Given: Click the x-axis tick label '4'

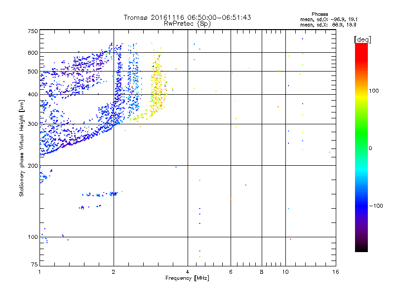Looking at the screenshot, I should [188, 272].
